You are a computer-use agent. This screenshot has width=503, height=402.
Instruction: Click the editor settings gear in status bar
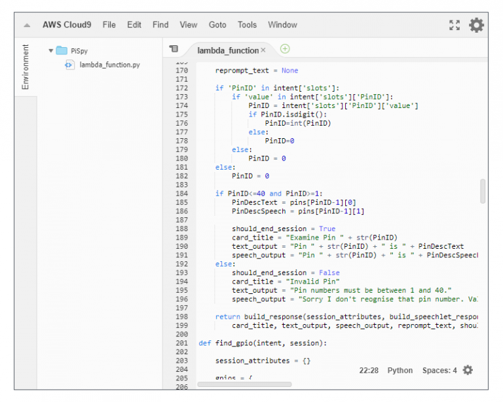pyautogui.click(x=468, y=370)
